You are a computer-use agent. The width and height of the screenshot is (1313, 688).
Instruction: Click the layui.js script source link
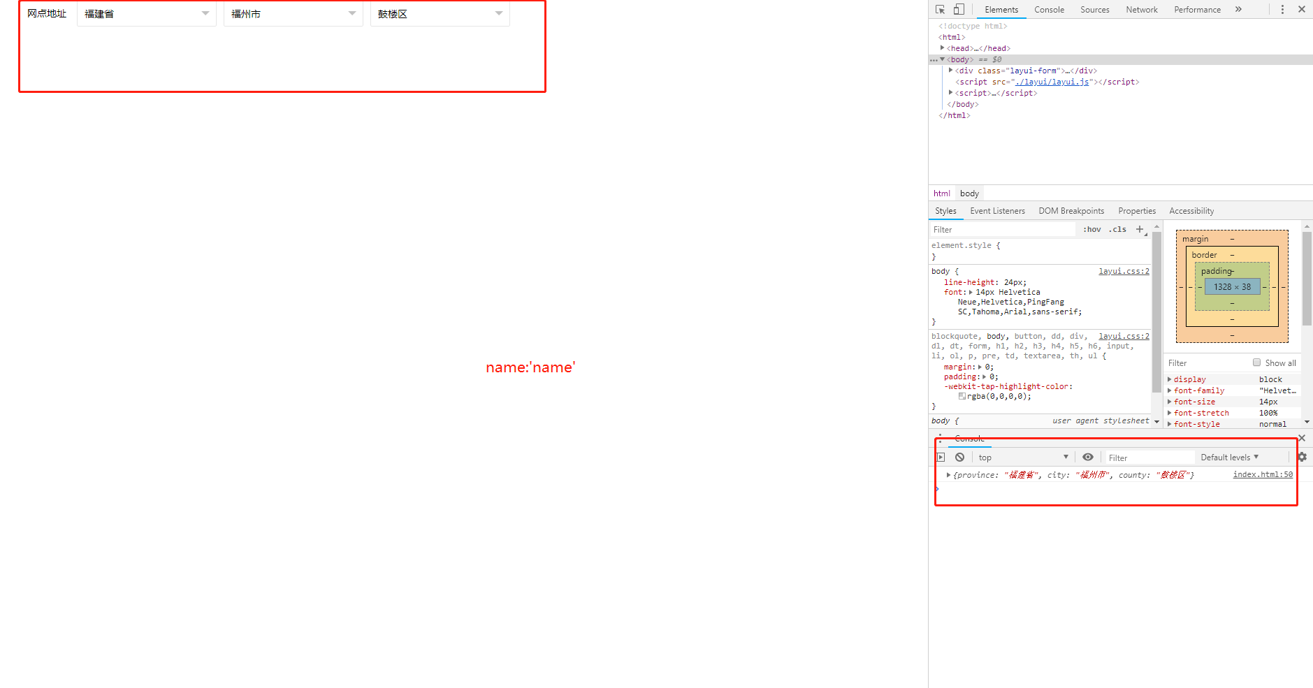[1052, 82]
